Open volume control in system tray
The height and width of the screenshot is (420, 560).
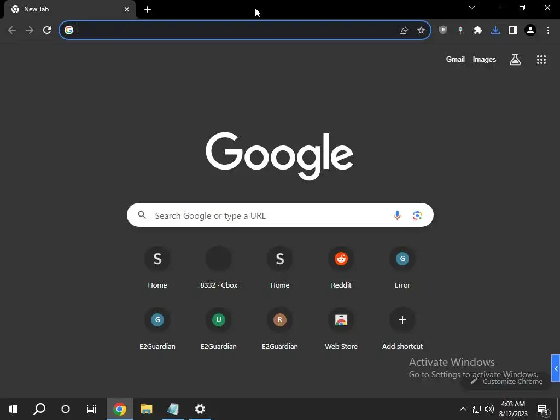[489, 409]
